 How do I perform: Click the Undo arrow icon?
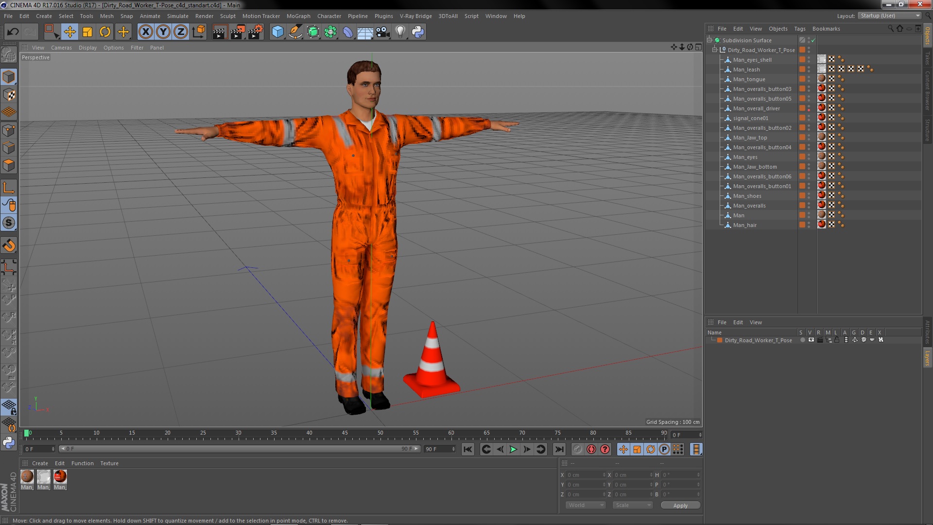click(13, 32)
